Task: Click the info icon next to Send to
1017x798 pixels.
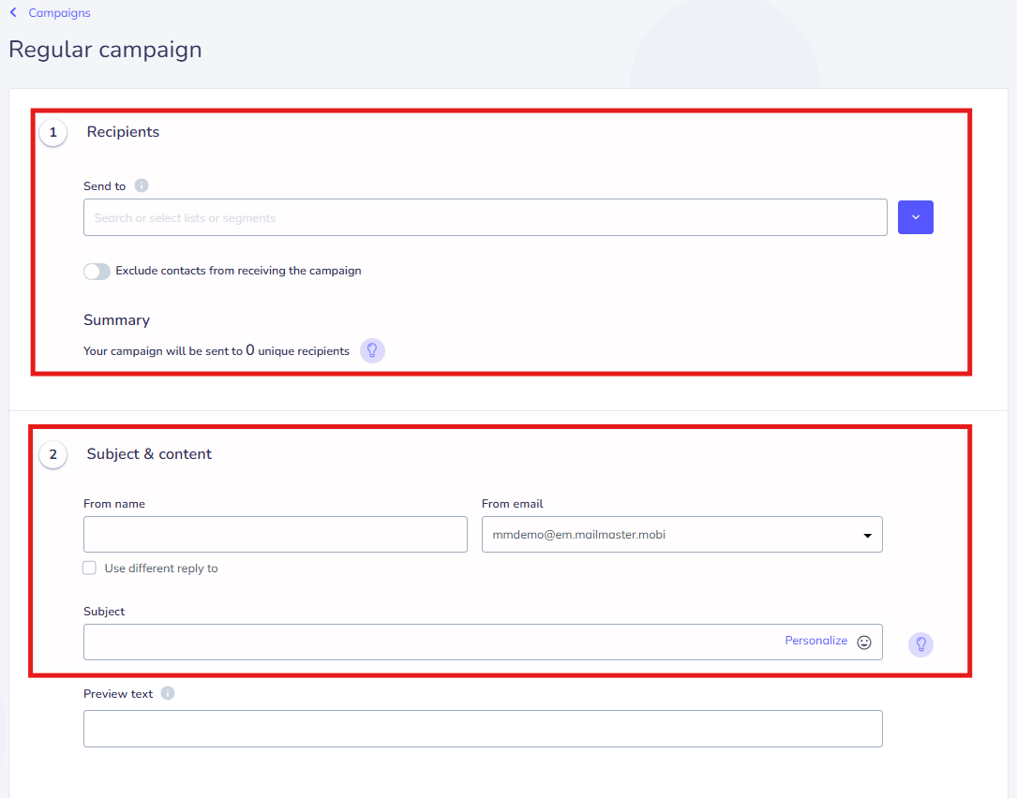Action: click(142, 185)
